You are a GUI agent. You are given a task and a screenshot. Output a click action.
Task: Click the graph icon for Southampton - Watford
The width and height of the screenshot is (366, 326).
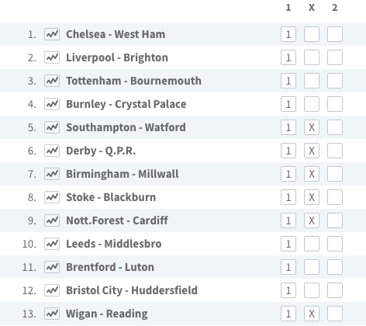pos(52,127)
